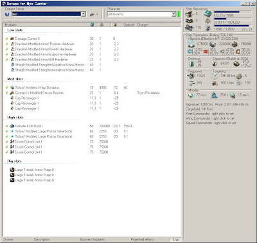257x243 pixels.
Task: Click the launcher hardpoints icon in Ship Resources
Action: 190,21
